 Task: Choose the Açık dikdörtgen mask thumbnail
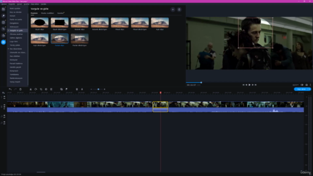[40, 39]
